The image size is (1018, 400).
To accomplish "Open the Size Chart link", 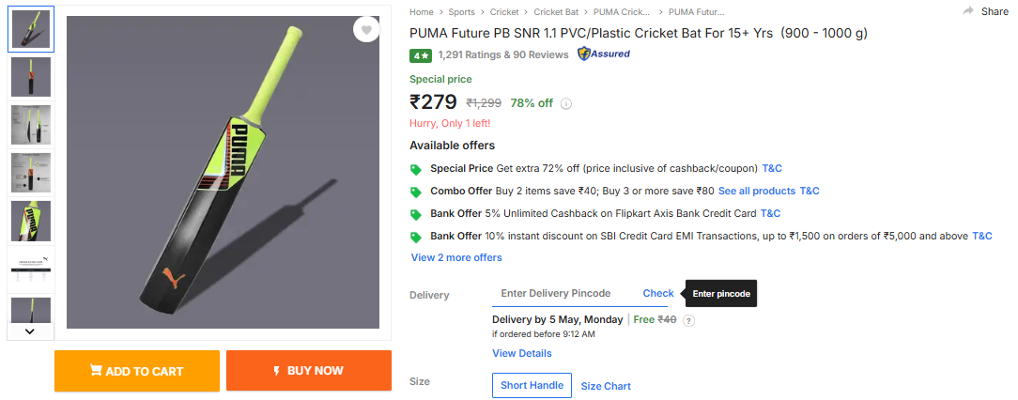I will point(606,386).
